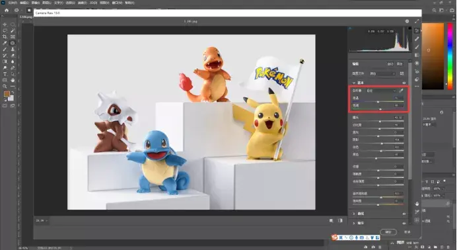Open the 文件 menu

[x=13, y=3]
